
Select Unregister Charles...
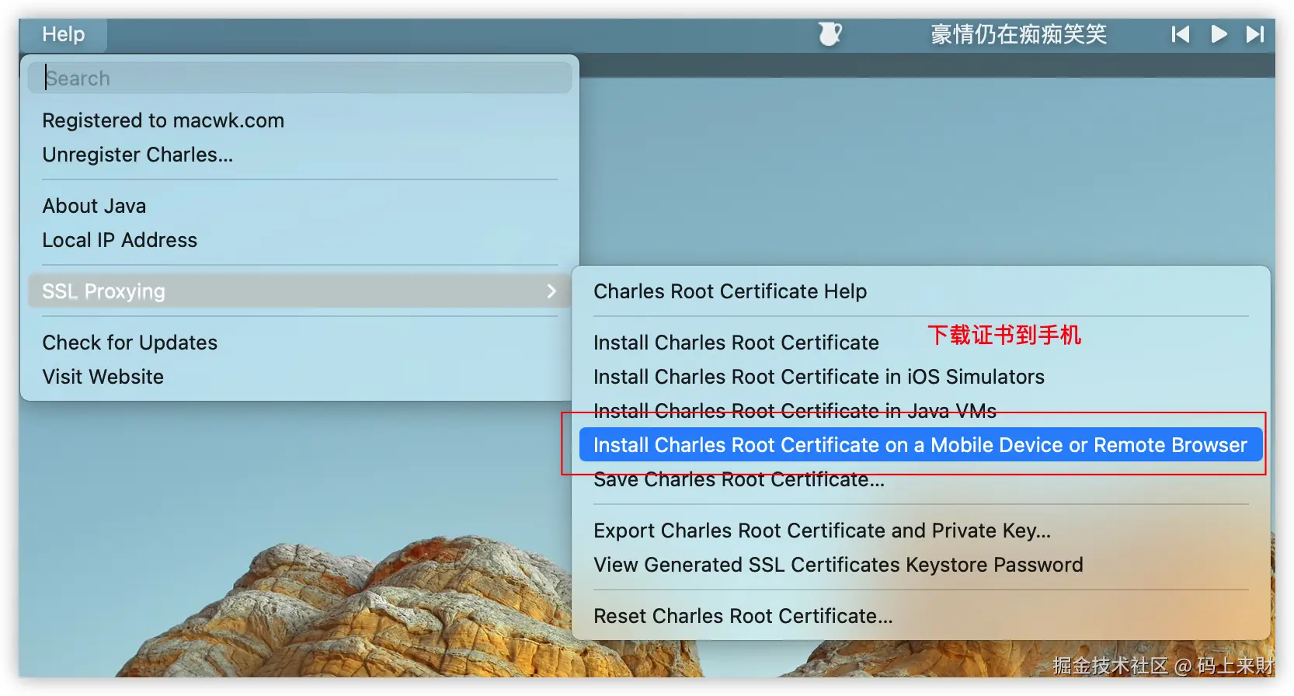coord(137,155)
